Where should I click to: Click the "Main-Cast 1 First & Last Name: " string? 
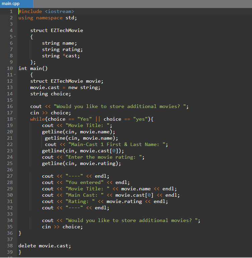(x=117, y=144)
